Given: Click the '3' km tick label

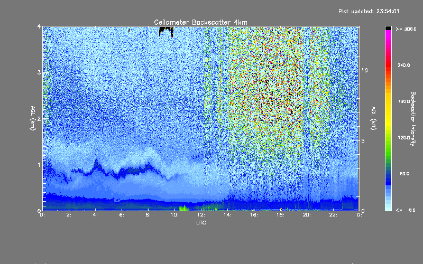Looking at the screenshot, I should point(39,72).
